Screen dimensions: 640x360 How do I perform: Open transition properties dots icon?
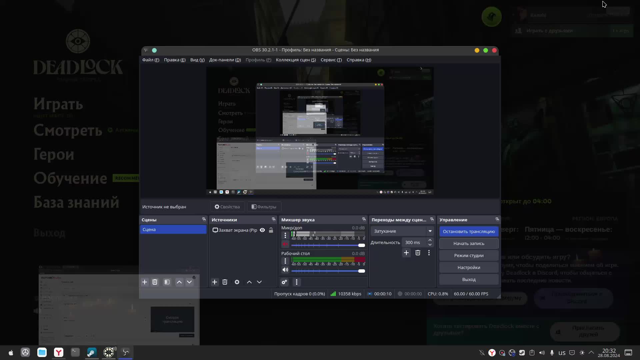[x=429, y=253]
